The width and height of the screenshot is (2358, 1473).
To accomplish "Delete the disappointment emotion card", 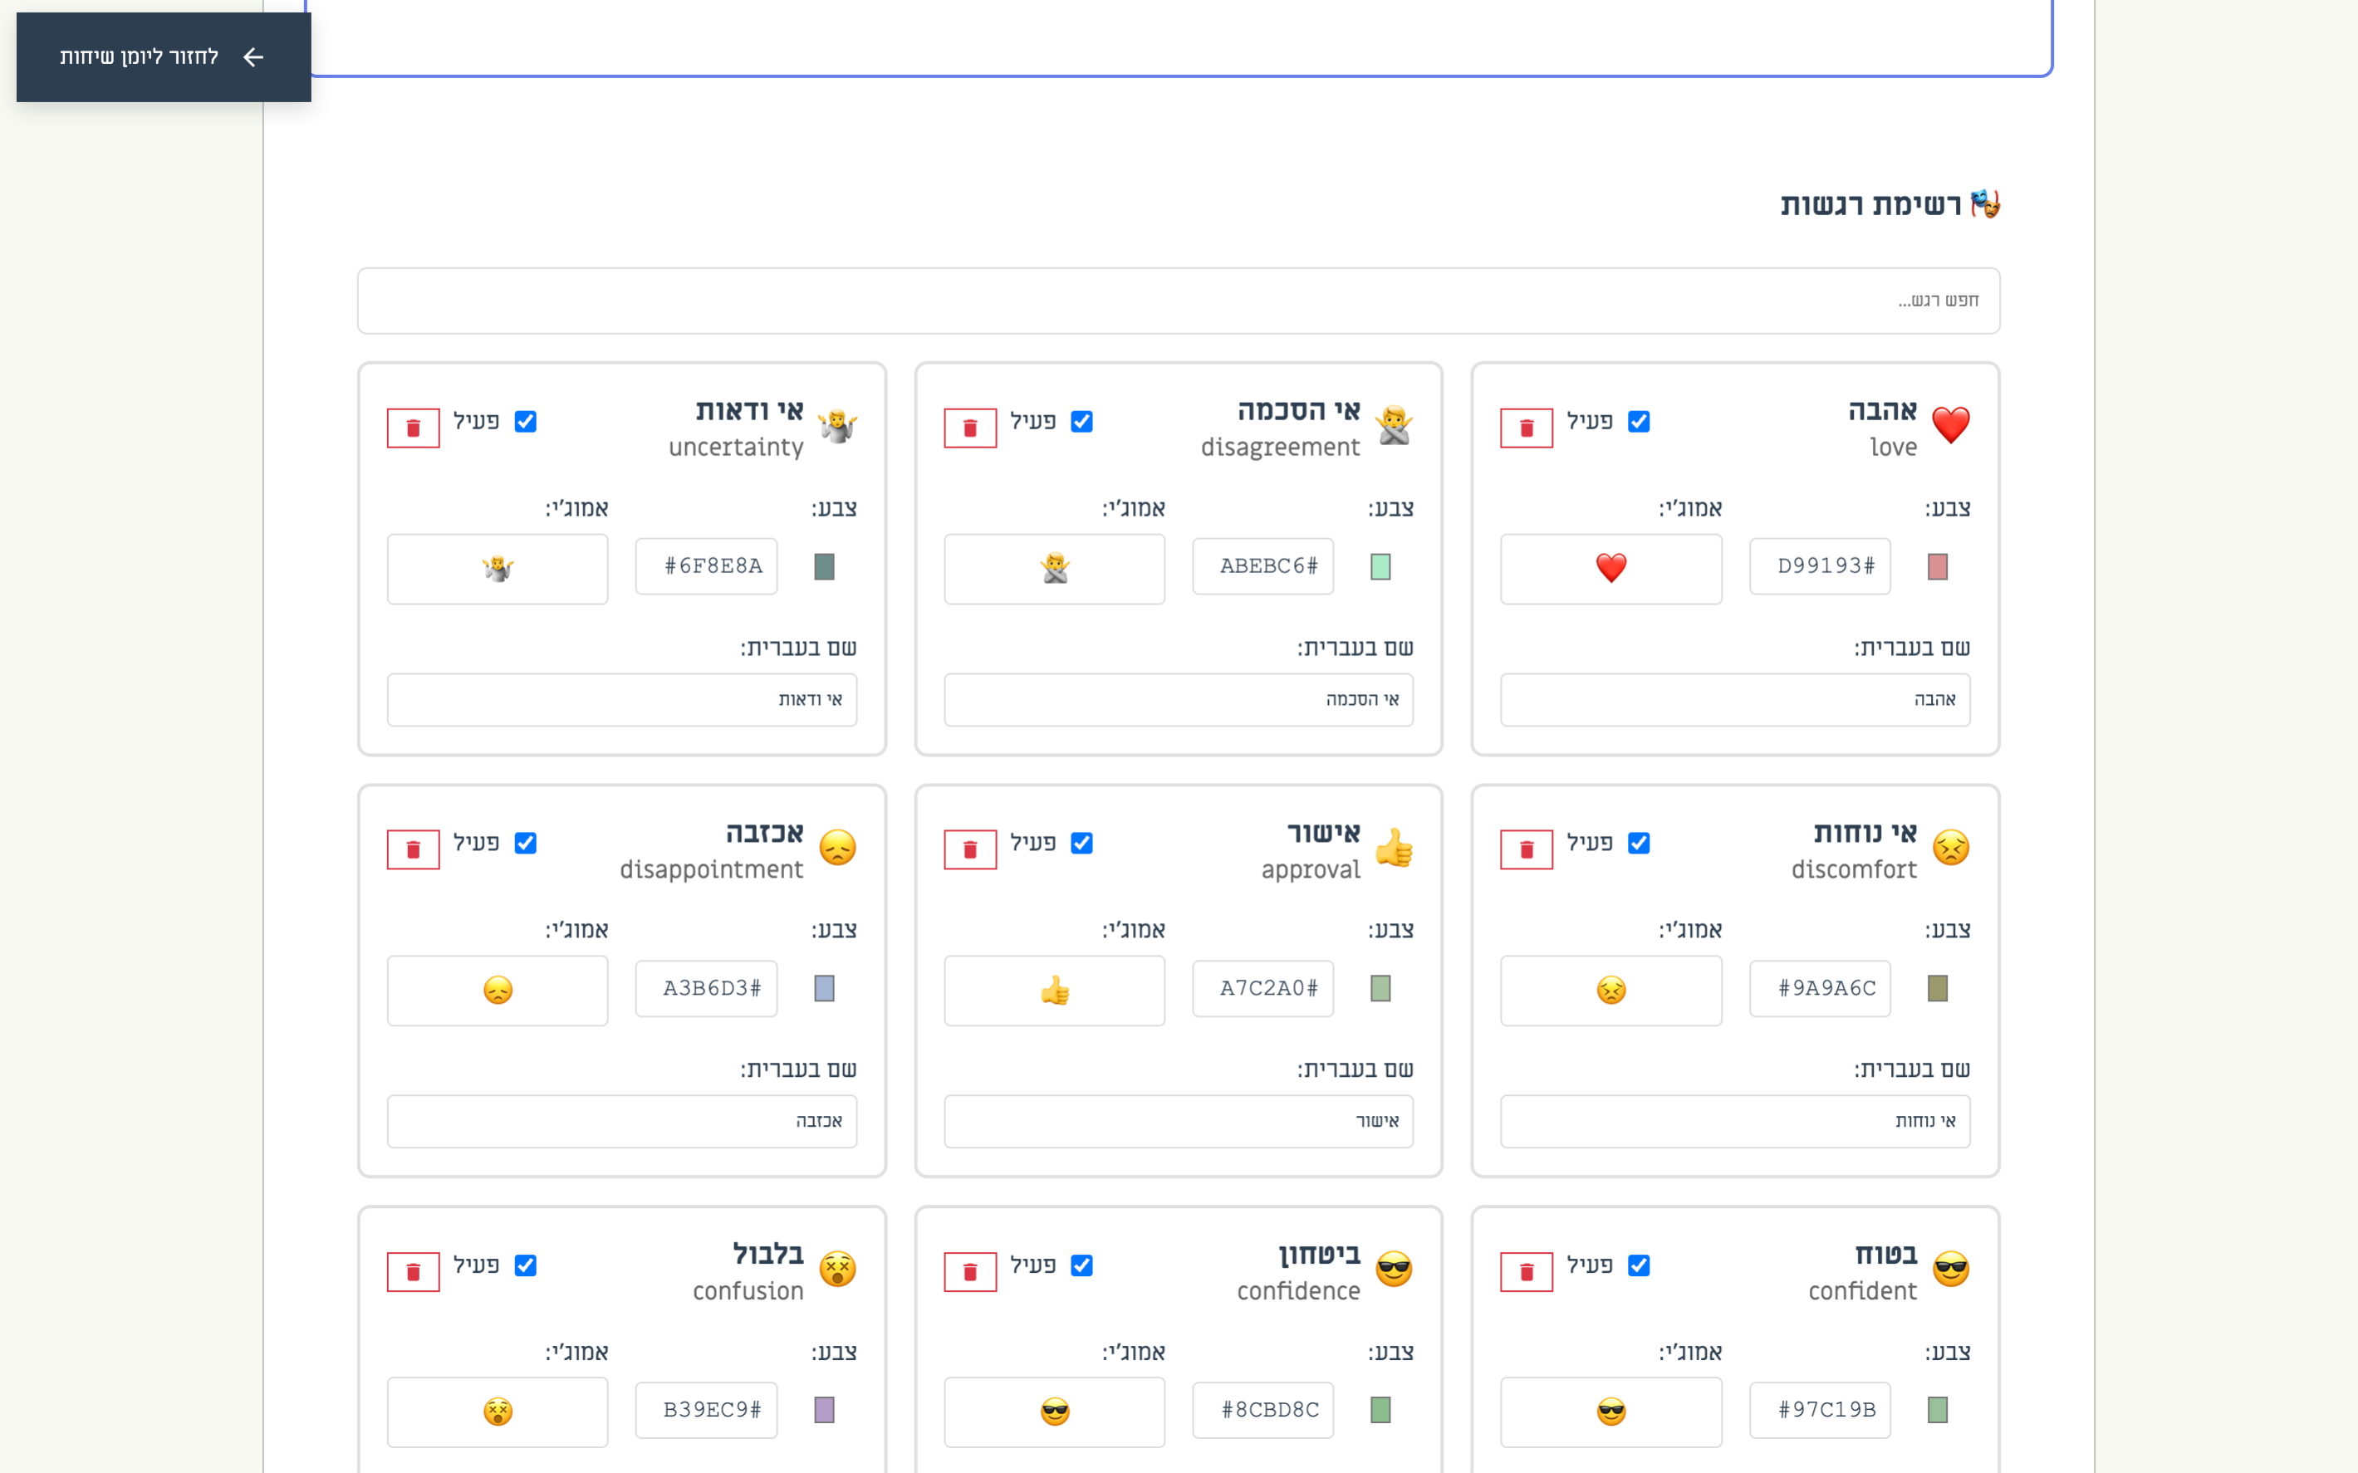I will click(x=413, y=849).
